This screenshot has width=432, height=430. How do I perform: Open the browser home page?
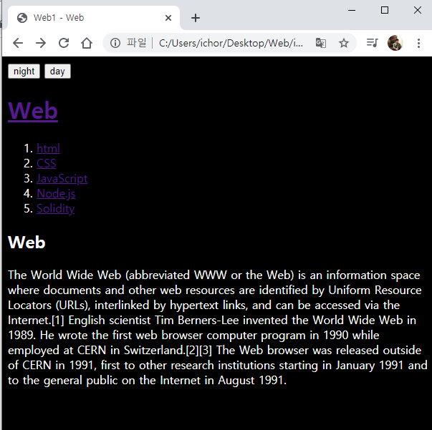click(x=87, y=43)
